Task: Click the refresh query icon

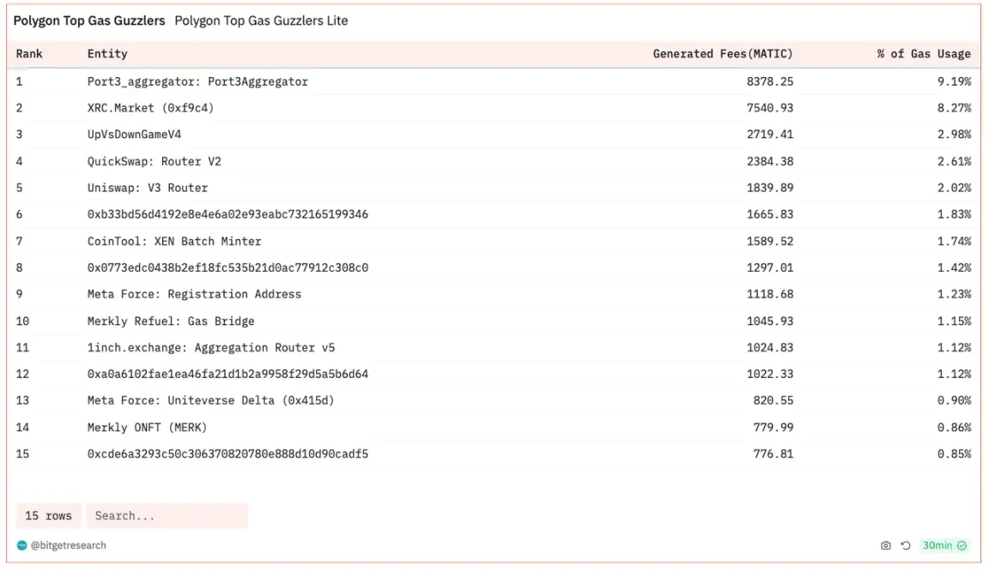Action: (906, 545)
